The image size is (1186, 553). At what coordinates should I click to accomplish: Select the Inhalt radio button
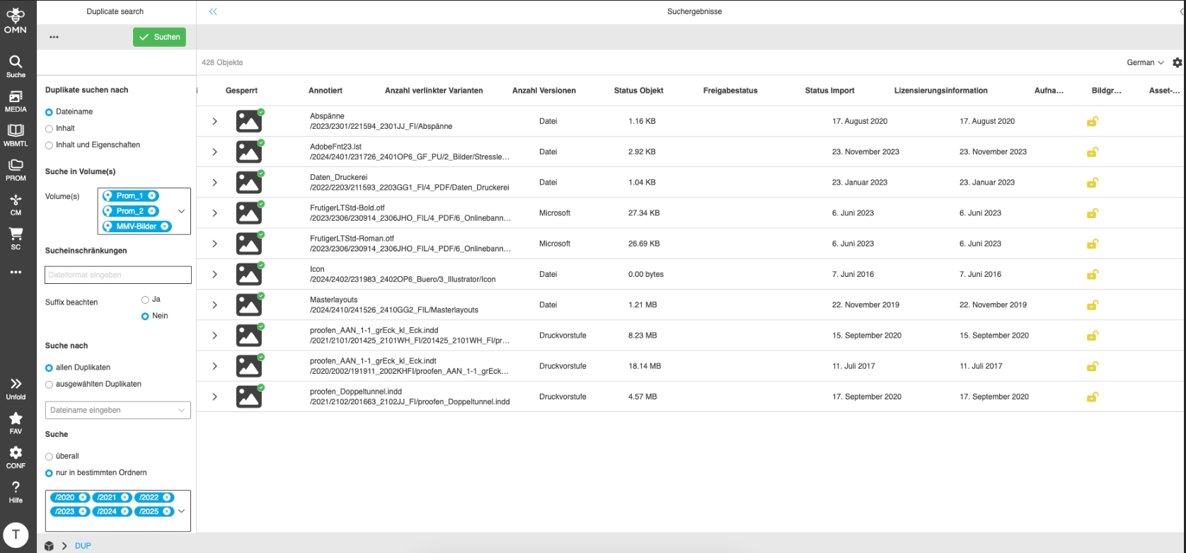pos(50,129)
